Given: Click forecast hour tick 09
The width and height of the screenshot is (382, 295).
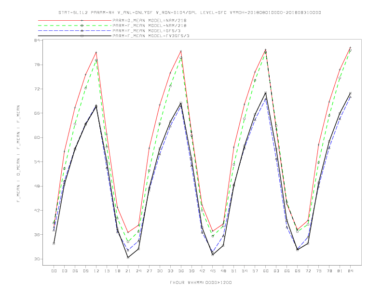Looking at the screenshot, I should point(85,271).
